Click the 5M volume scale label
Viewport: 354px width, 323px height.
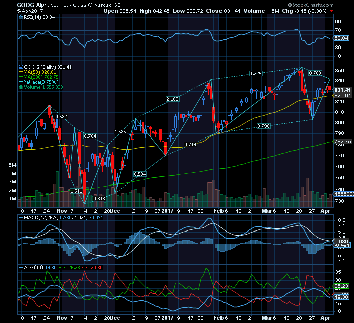(x=12, y=165)
